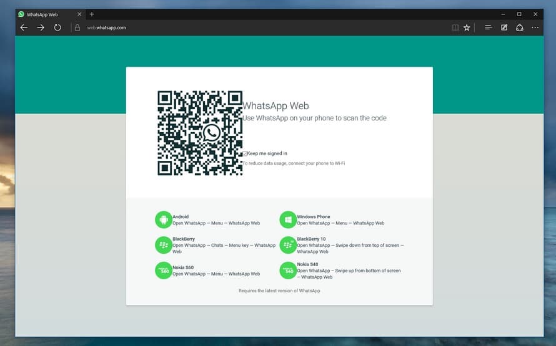The height and width of the screenshot is (346, 556).
Task: Toggle the Keep me signed in checkbox
Action: point(245,153)
